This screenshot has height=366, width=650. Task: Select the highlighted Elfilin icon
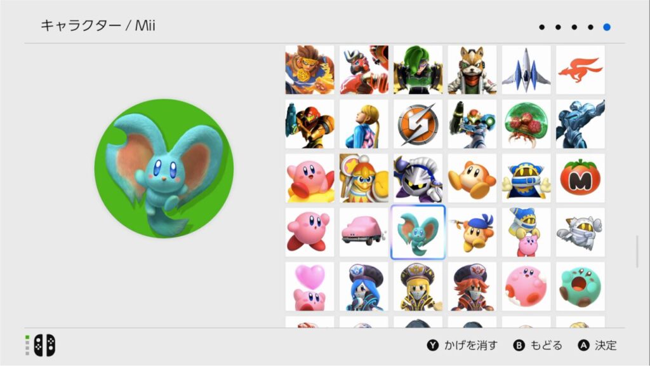pyautogui.click(x=418, y=233)
